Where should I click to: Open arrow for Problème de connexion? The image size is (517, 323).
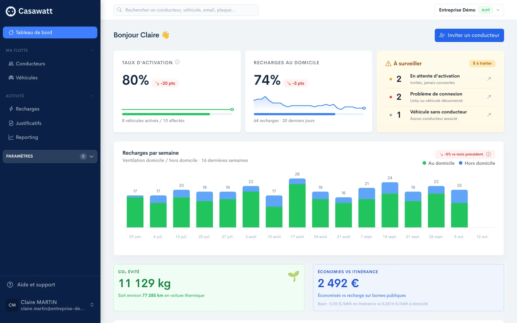(489, 97)
